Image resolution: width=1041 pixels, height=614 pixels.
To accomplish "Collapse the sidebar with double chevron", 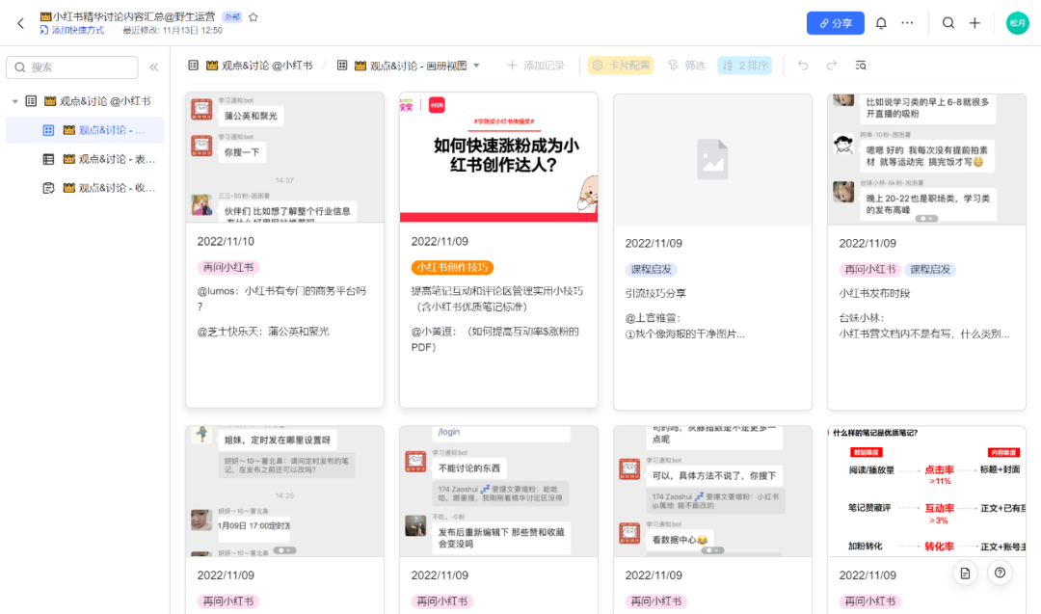I will pyautogui.click(x=154, y=67).
